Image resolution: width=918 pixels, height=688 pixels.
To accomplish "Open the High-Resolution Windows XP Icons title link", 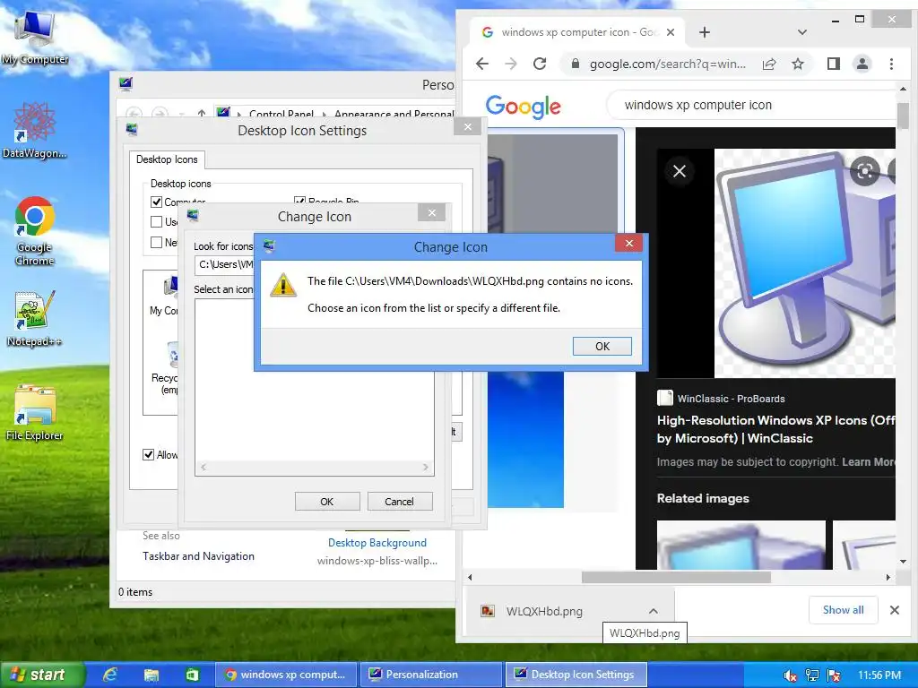I will 776,429.
